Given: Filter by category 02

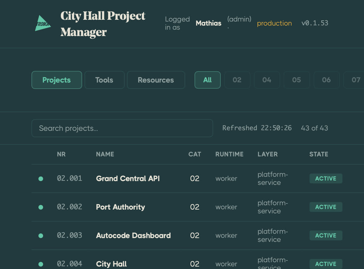Looking at the screenshot, I should coord(237,80).
